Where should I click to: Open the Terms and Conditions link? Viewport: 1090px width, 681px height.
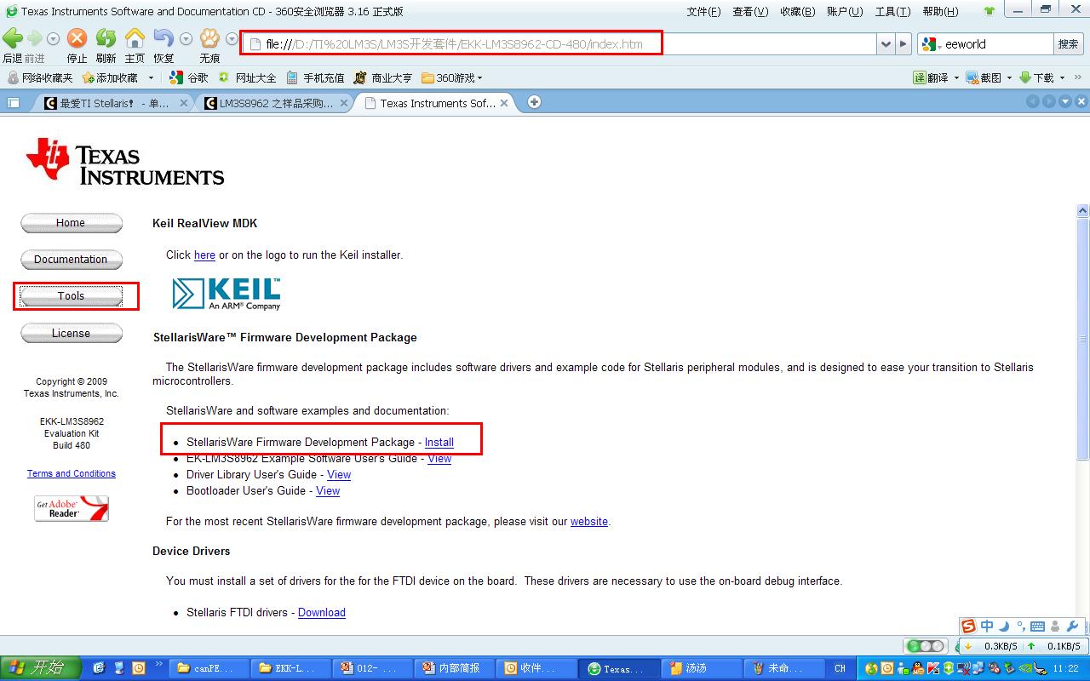point(71,473)
